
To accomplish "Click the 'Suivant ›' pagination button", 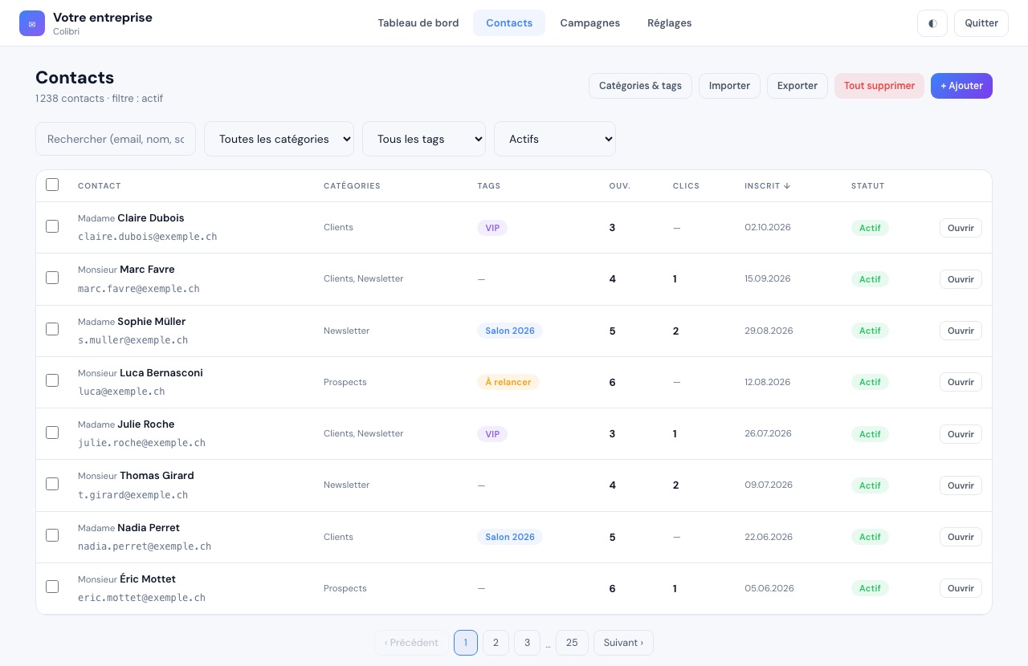I will 623,643.
